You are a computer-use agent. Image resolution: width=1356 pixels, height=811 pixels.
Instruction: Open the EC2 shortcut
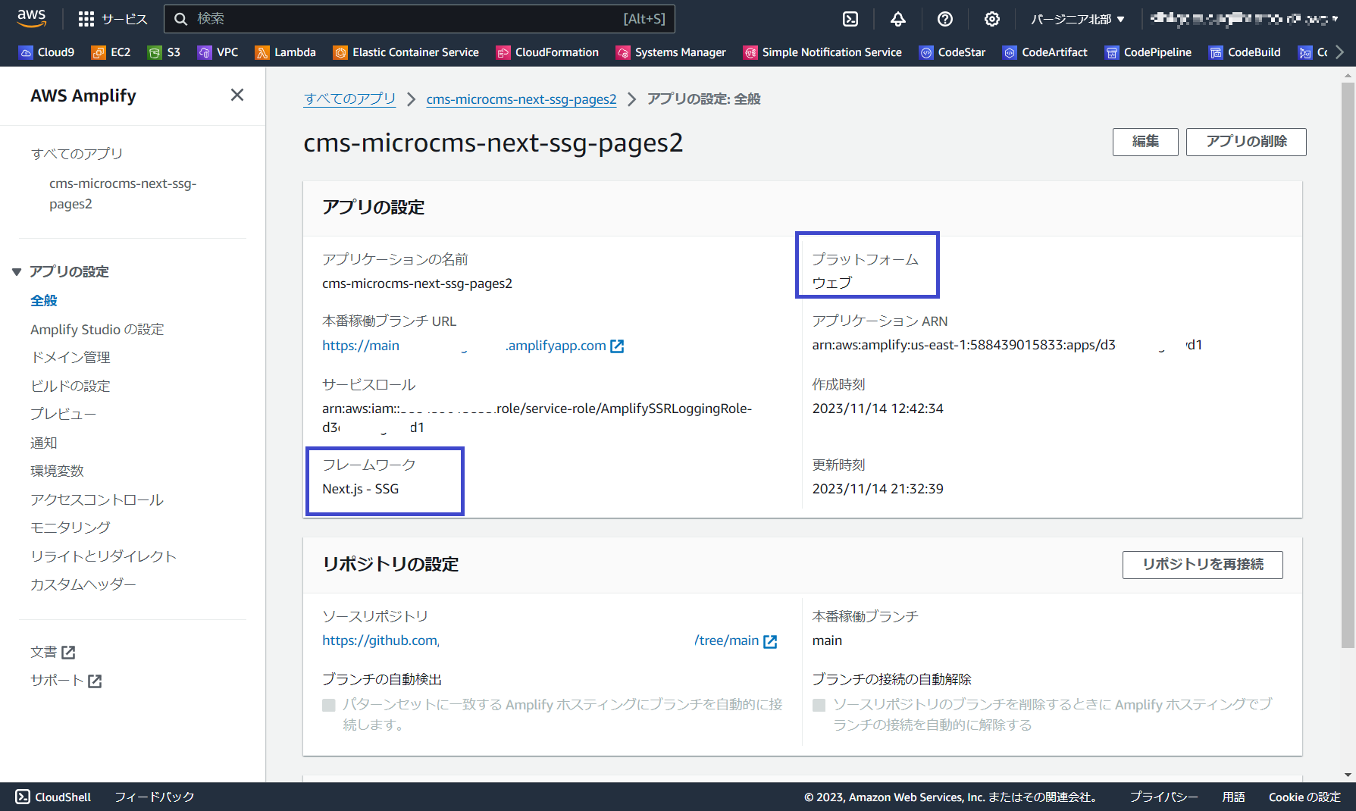[x=111, y=52]
